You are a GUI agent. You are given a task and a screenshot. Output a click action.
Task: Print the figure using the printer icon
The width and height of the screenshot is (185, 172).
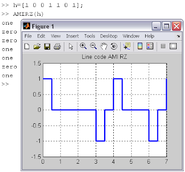(x=57, y=46)
